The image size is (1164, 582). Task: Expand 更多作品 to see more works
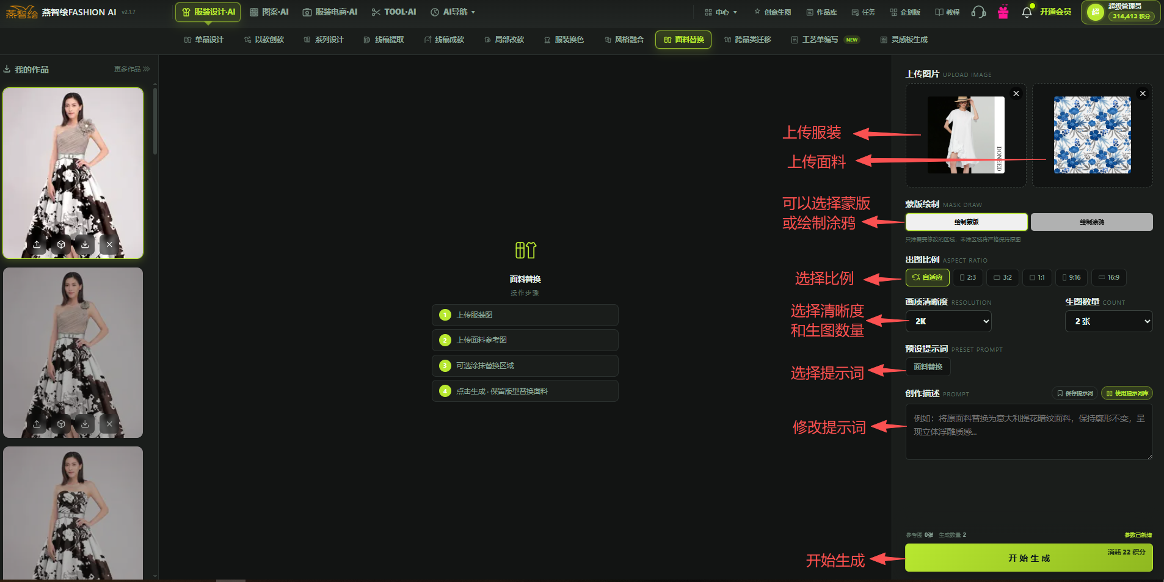coord(132,69)
